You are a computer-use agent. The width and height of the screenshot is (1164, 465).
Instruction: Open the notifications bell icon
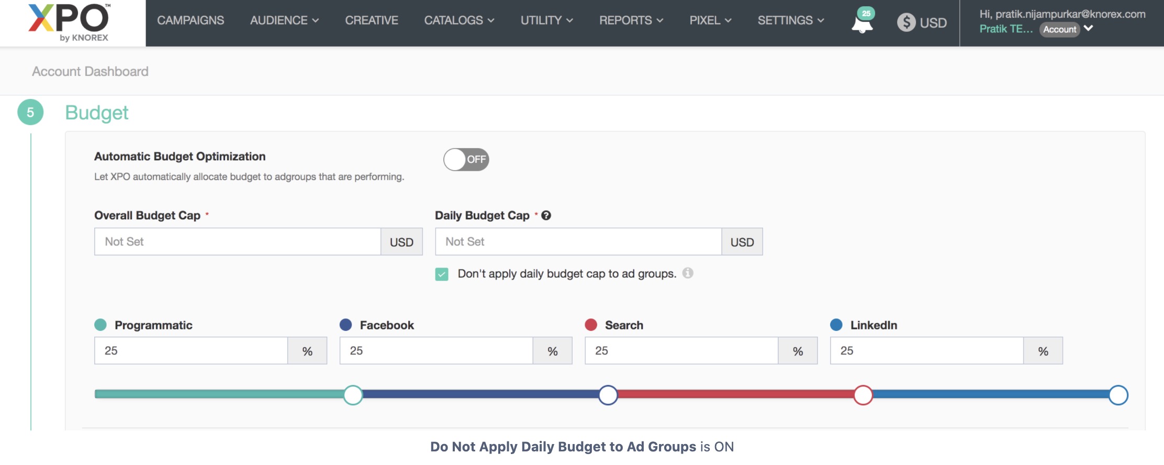click(862, 24)
